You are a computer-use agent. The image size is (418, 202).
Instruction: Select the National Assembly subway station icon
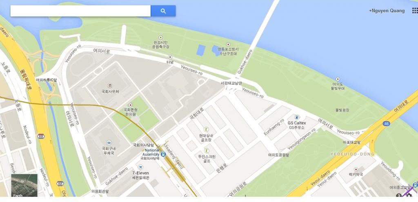(x=163, y=154)
